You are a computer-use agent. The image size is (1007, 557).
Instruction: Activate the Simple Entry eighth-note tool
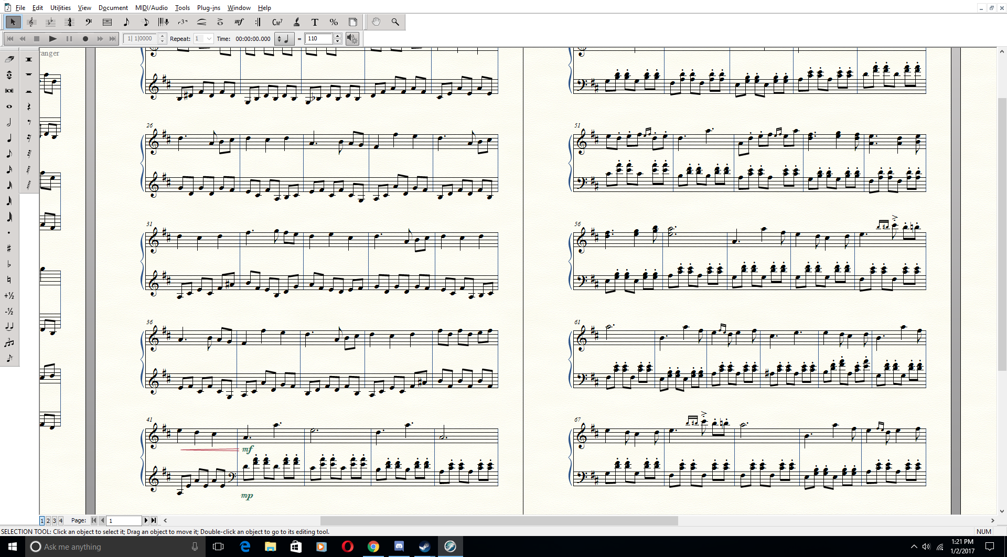pos(126,22)
